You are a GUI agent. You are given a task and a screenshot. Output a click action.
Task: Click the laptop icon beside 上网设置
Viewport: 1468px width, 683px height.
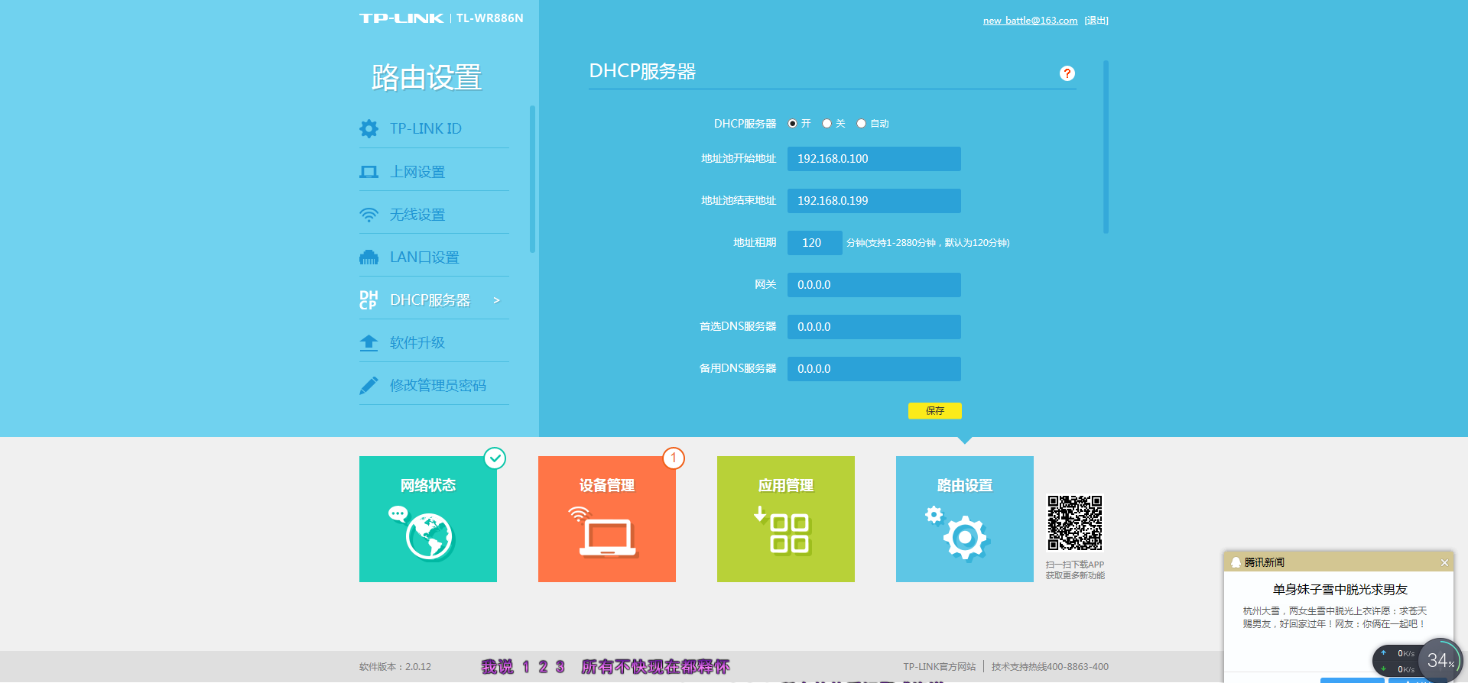coord(369,172)
